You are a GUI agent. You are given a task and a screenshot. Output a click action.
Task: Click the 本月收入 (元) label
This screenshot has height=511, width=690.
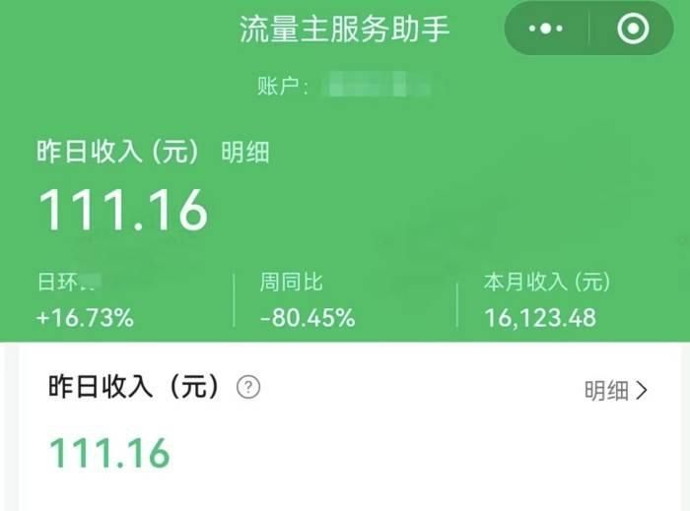pos(547,282)
